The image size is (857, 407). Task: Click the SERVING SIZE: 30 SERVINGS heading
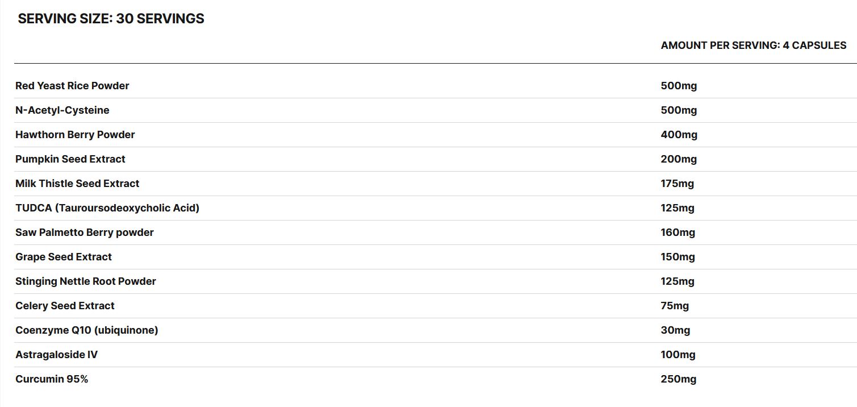(x=111, y=18)
